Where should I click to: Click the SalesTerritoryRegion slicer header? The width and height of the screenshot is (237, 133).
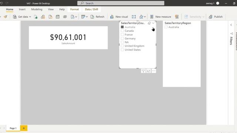(x=178, y=23)
